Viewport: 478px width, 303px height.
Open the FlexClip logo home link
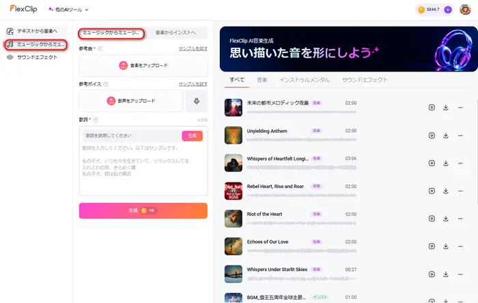pyautogui.click(x=23, y=9)
